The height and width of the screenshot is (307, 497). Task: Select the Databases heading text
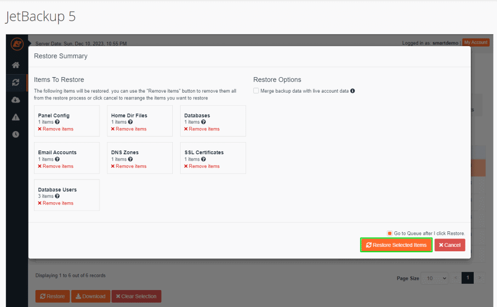(197, 115)
